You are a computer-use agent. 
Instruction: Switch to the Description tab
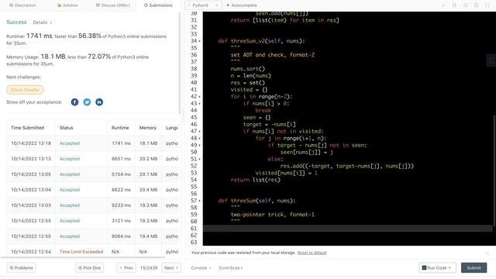(x=22, y=5)
